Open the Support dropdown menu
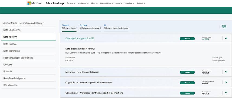 141,3
